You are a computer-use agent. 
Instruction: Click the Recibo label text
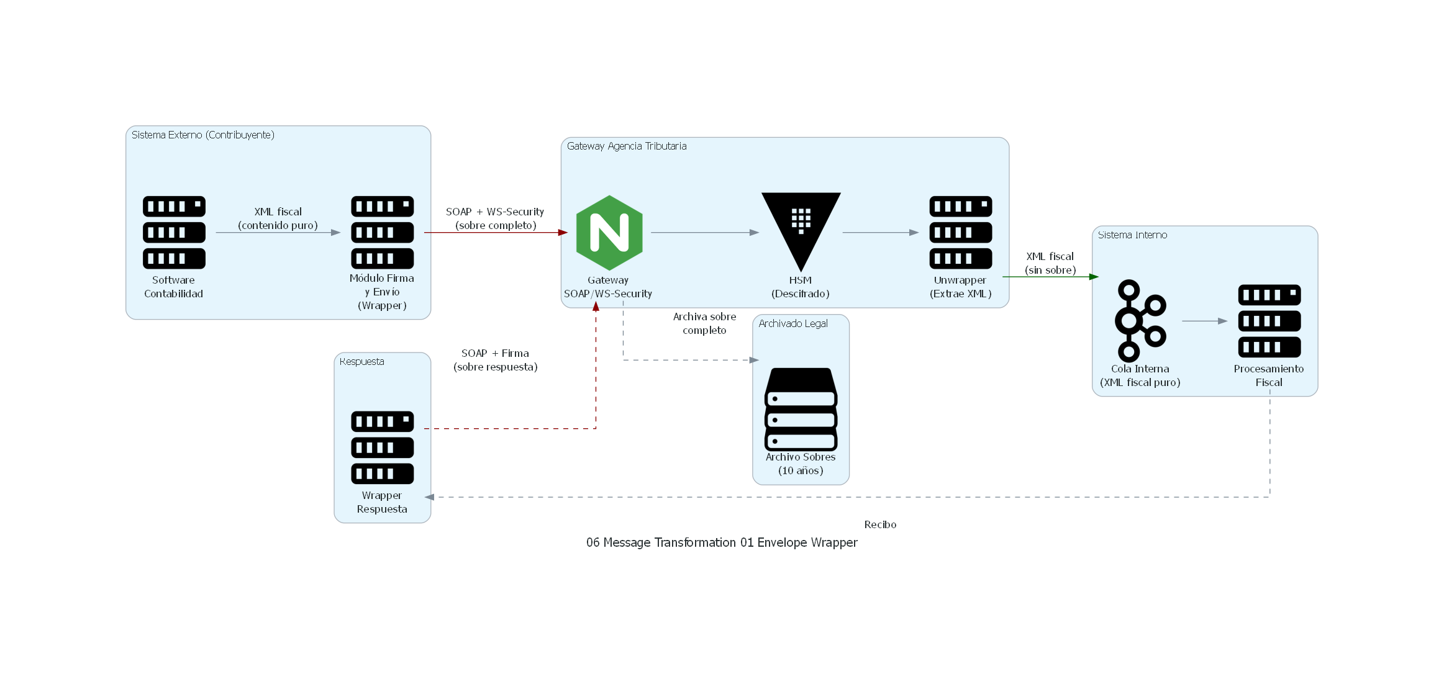880,524
